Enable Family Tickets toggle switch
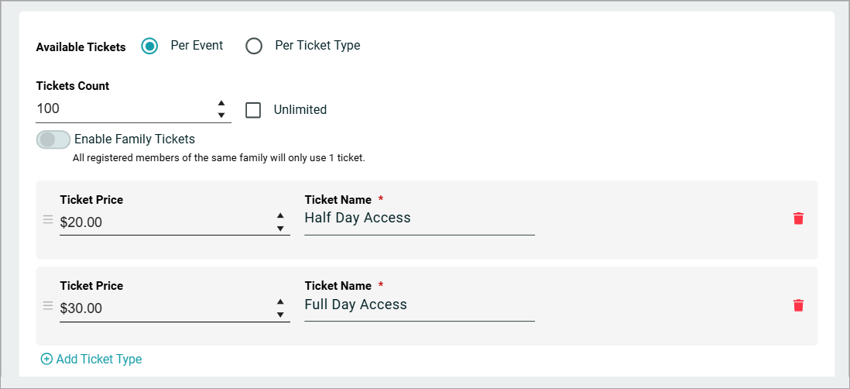This screenshot has width=850, height=389. coord(53,139)
